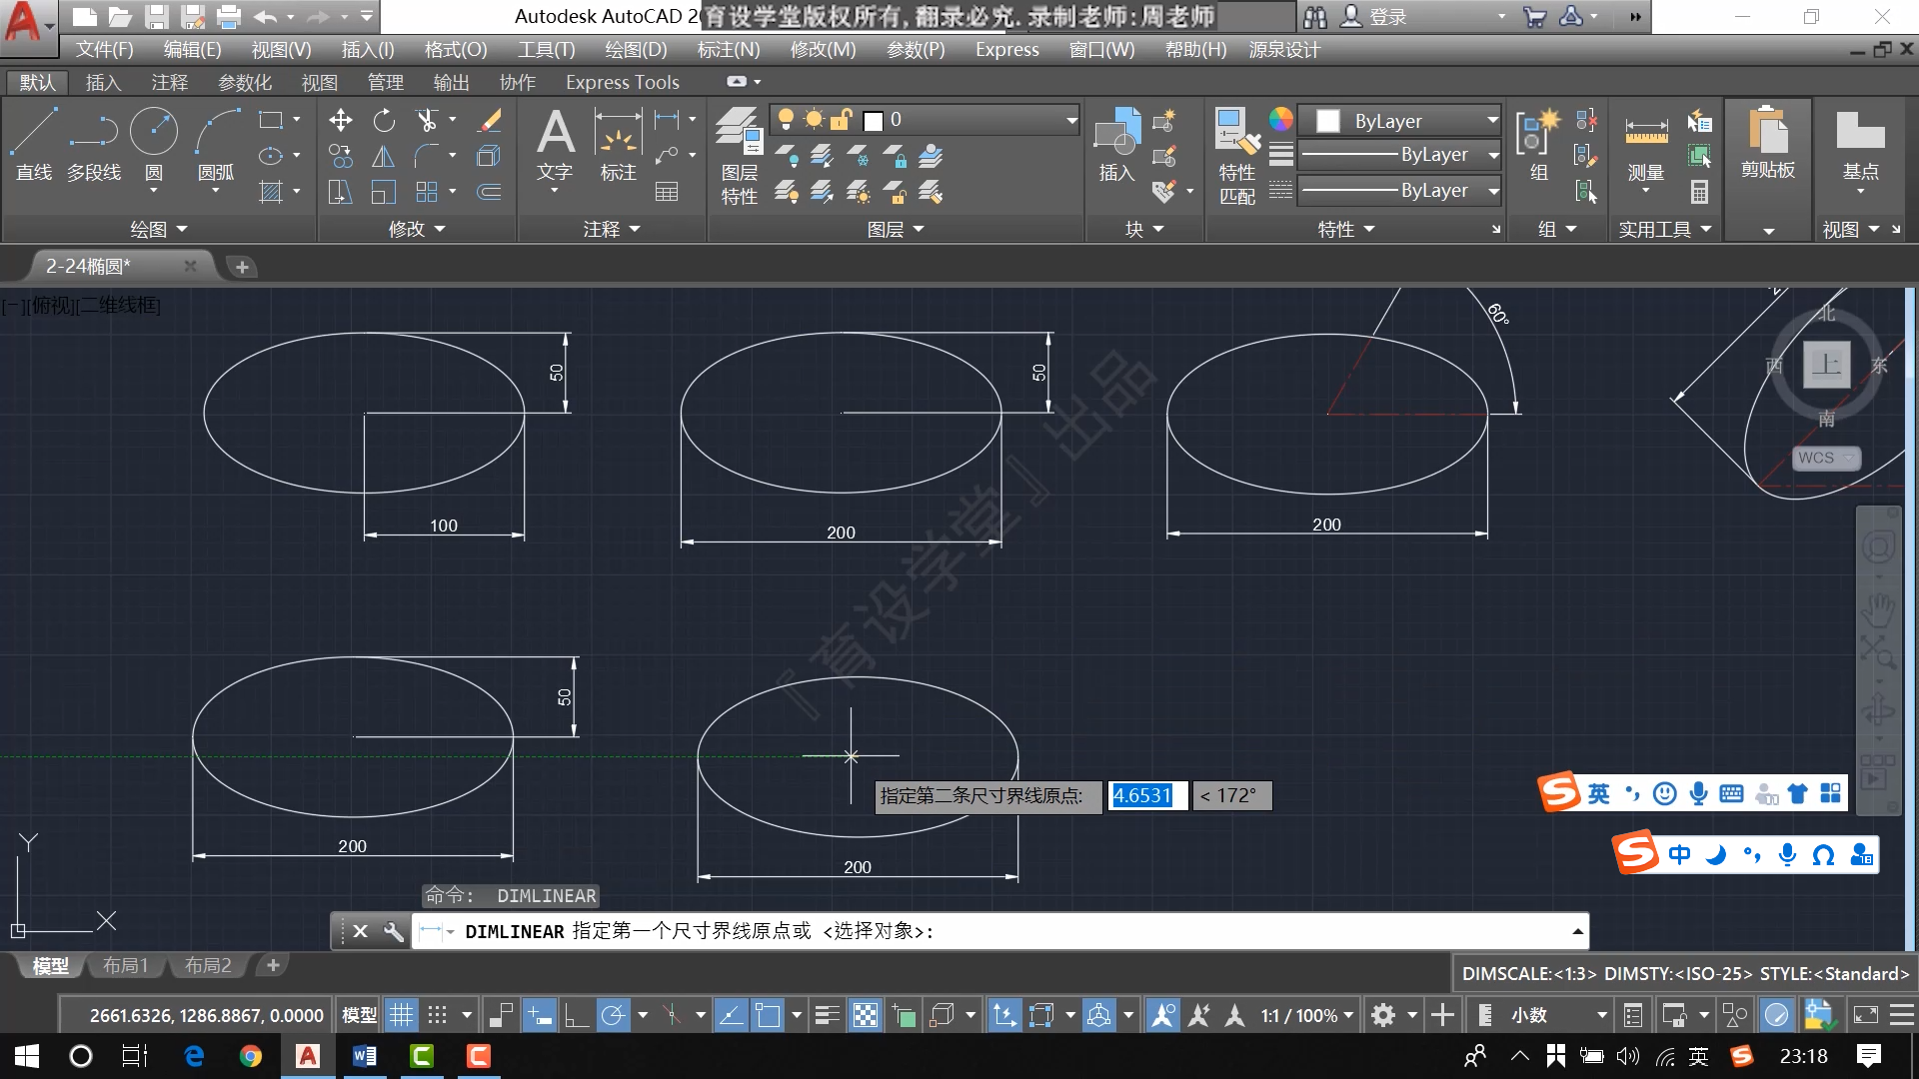Click the Hatch tool icon

(x=271, y=192)
